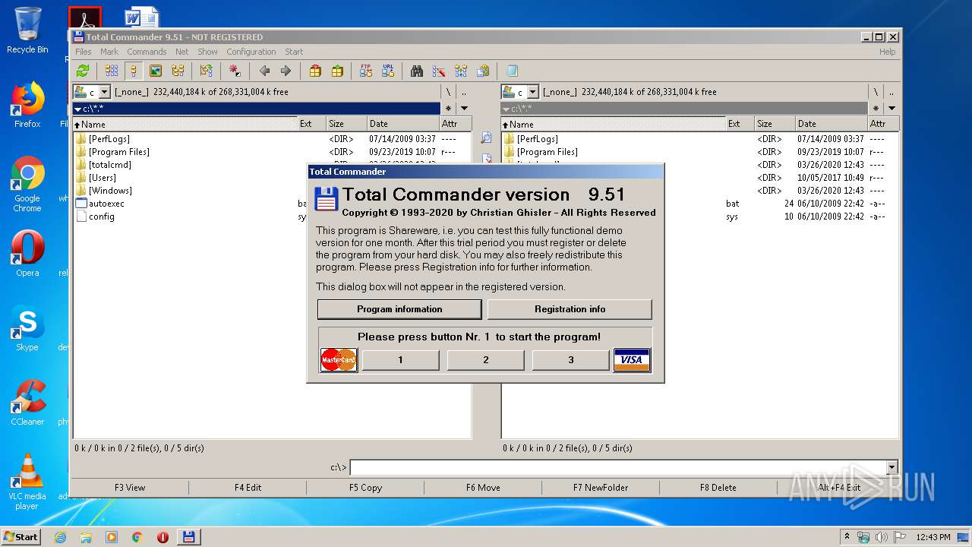Click the F3 View button
The width and height of the screenshot is (972, 547).
pos(130,488)
